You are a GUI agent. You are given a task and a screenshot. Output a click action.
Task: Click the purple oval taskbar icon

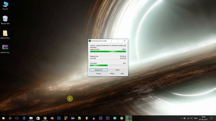pyautogui.click(x=73, y=118)
